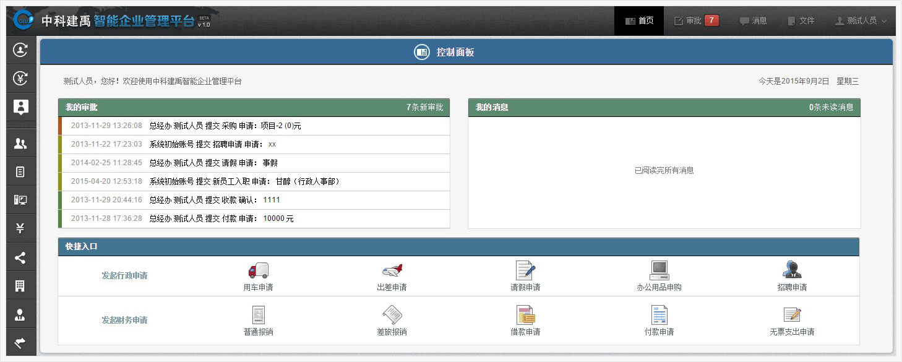Open the 用车申请 link
902x362 pixels.
[258, 288]
